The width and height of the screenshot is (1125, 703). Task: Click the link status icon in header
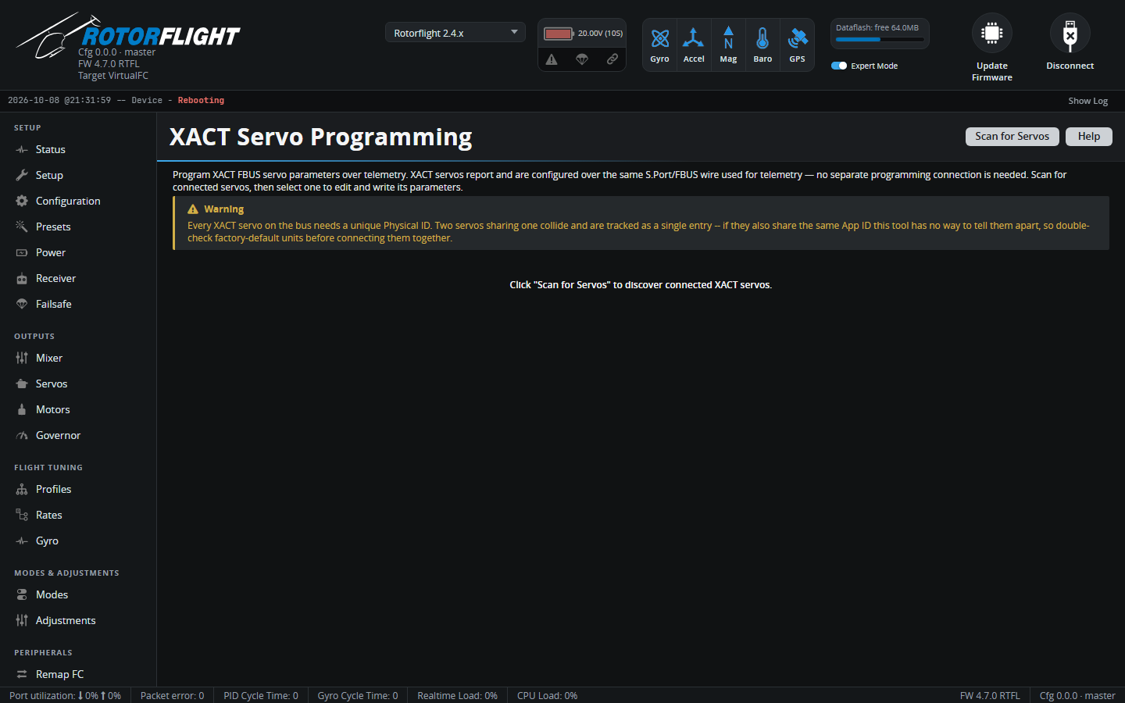[x=612, y=59]
